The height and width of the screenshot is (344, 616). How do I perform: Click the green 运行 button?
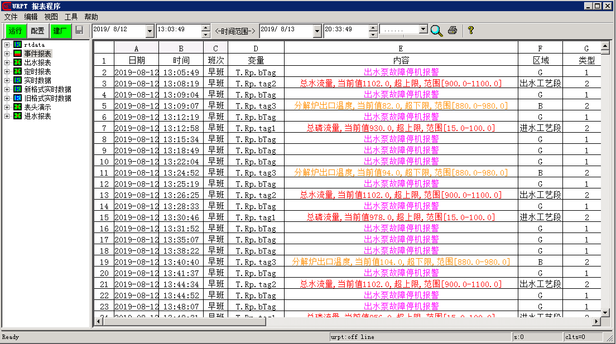tap(15, 31)
